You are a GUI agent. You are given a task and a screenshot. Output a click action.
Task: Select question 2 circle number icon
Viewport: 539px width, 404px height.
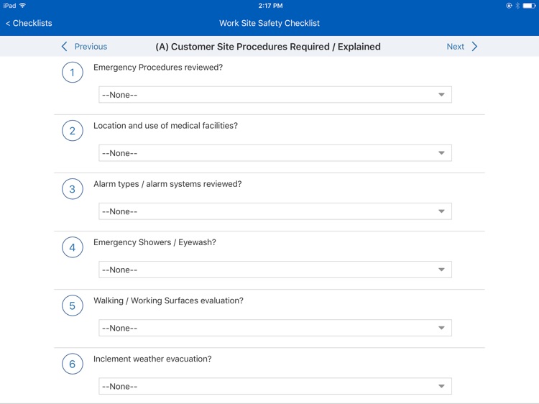click(72, 131)
